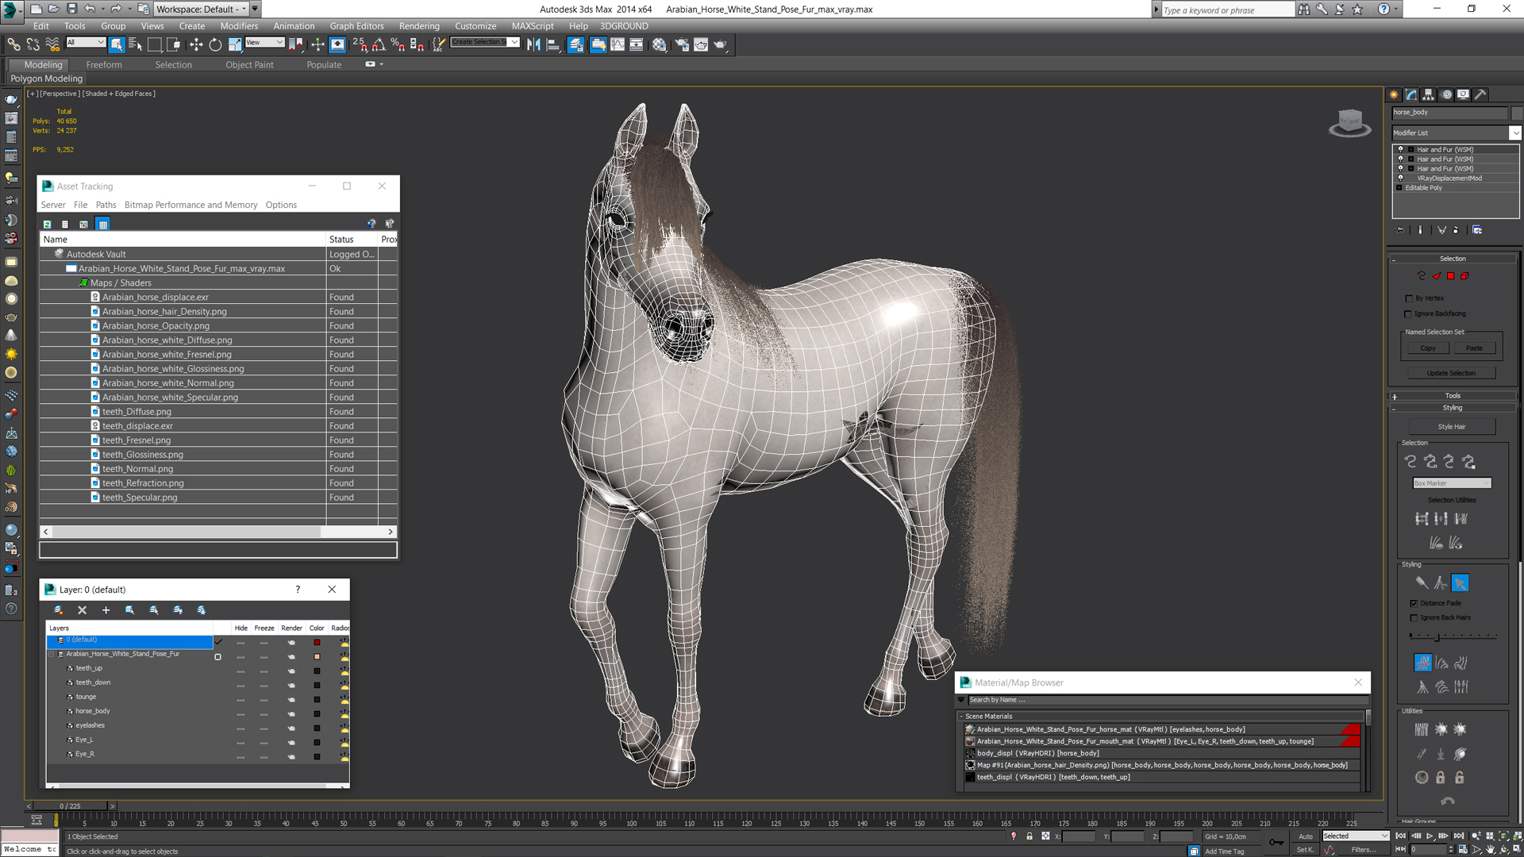
Task: Click Polygon Modeling ribbon panel label
Action: point(46,79)
